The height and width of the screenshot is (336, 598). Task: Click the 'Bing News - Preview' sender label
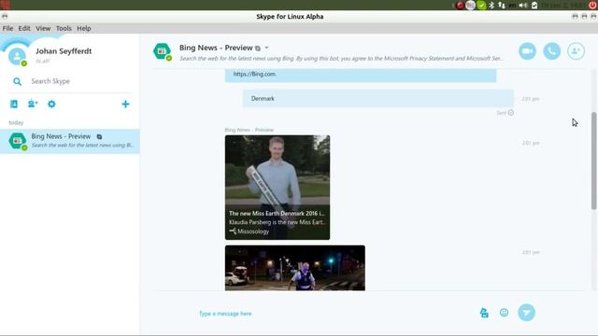(x=249, y=130)
